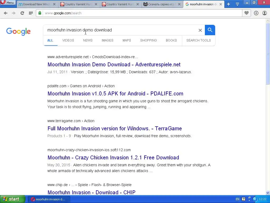Viewport: 270px width, 203px height.
Task: Select the VIDEOS results filter
Action: 68,40
